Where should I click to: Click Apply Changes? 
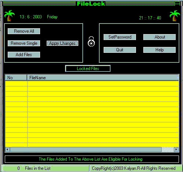pos(62,43)
